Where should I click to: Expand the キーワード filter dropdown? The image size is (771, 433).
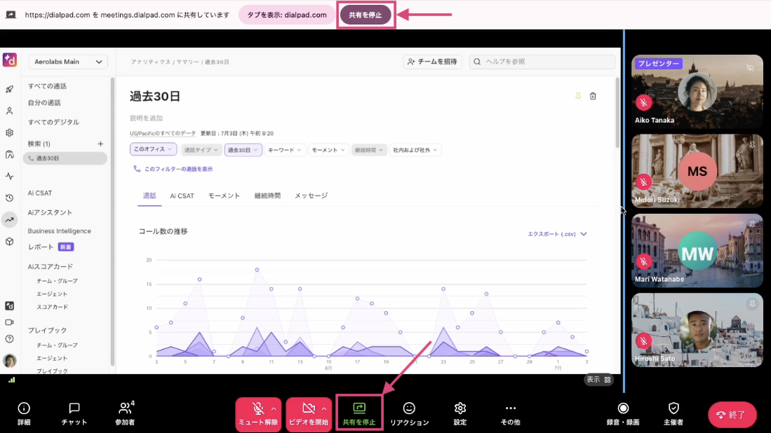coord(285,150)
